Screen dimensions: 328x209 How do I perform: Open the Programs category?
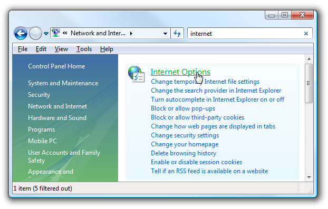coord(41,130)
